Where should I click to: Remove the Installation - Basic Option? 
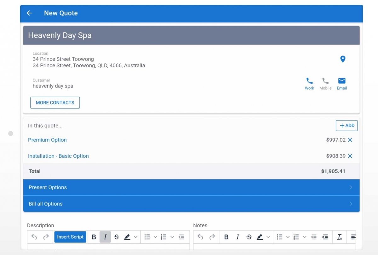350,156
